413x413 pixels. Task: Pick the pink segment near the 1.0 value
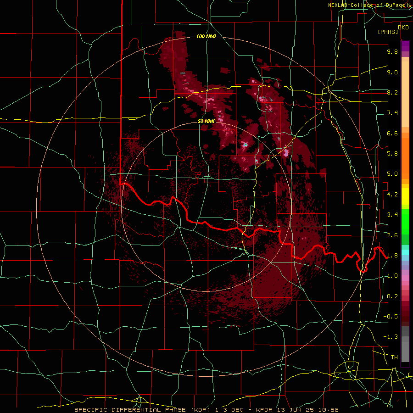tap(405, 278)
